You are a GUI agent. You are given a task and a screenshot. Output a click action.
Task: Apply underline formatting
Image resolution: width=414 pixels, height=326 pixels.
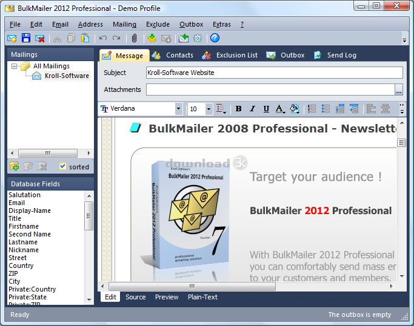(266, 109)
